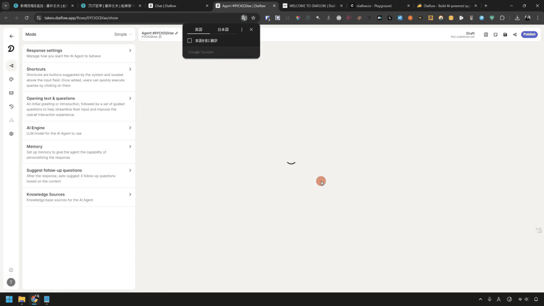This screenshot has width=544, height=306.
Task: Open the user avatar T in the sidebar
Action: pos(11,282)
